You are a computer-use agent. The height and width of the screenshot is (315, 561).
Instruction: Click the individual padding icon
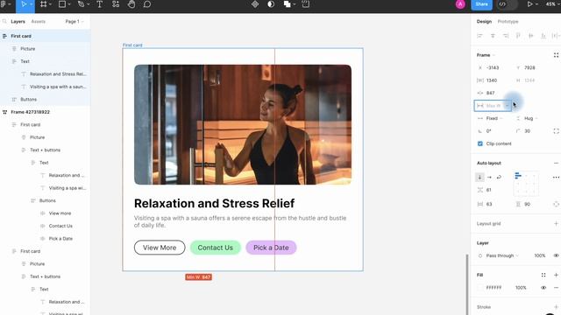556,204
